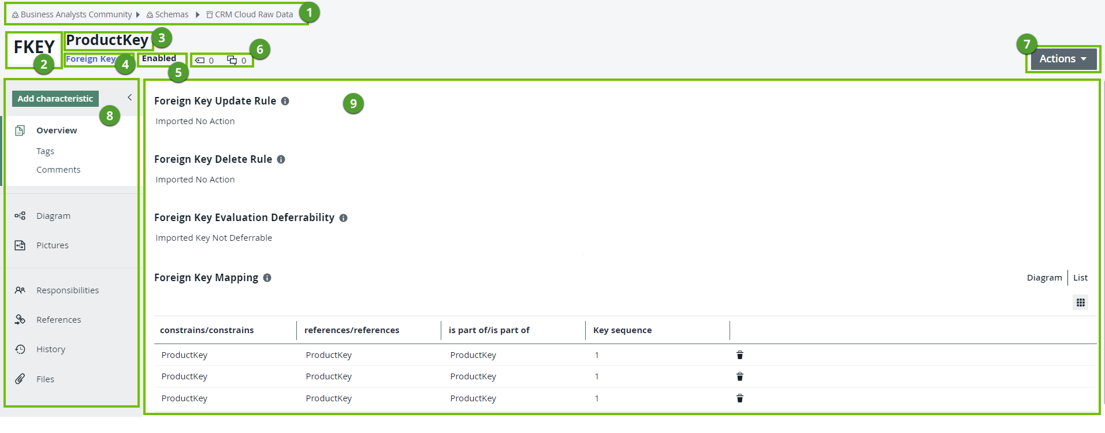Show info for Foreign Key Evaluation Deferrability
Viewport: 1105px width, 433px height.
pyautogui.click(x=343, y=218)
